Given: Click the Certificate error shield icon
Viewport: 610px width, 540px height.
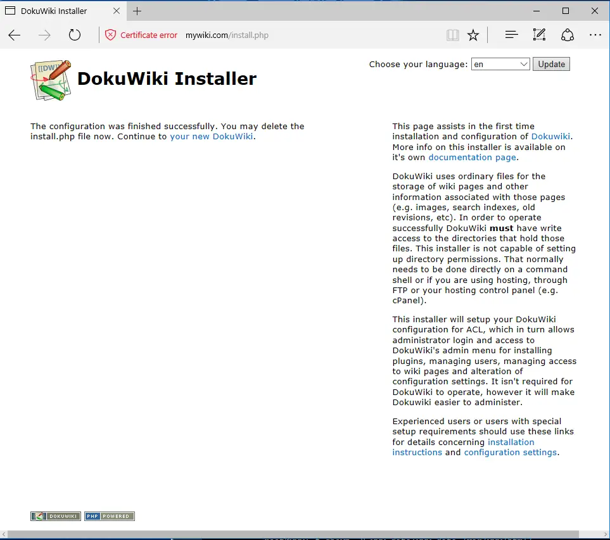Looking at the screenshot, I should point(110,35).
